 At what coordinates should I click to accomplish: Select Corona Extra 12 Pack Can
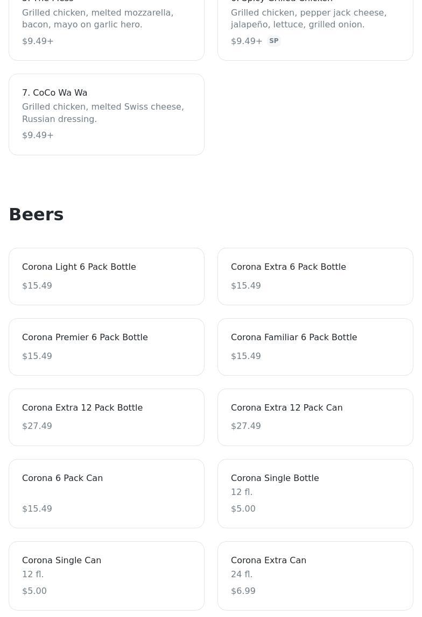point(315,418)
